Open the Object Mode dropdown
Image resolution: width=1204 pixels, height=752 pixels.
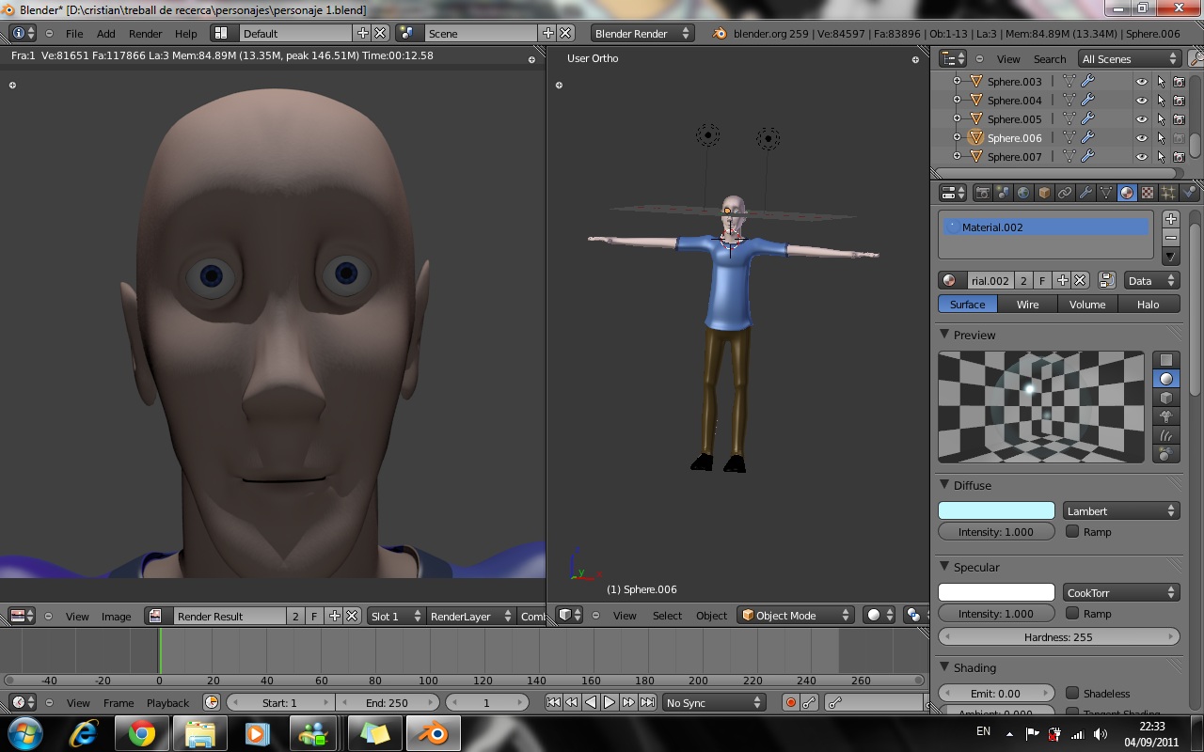[x=795, y=615]
